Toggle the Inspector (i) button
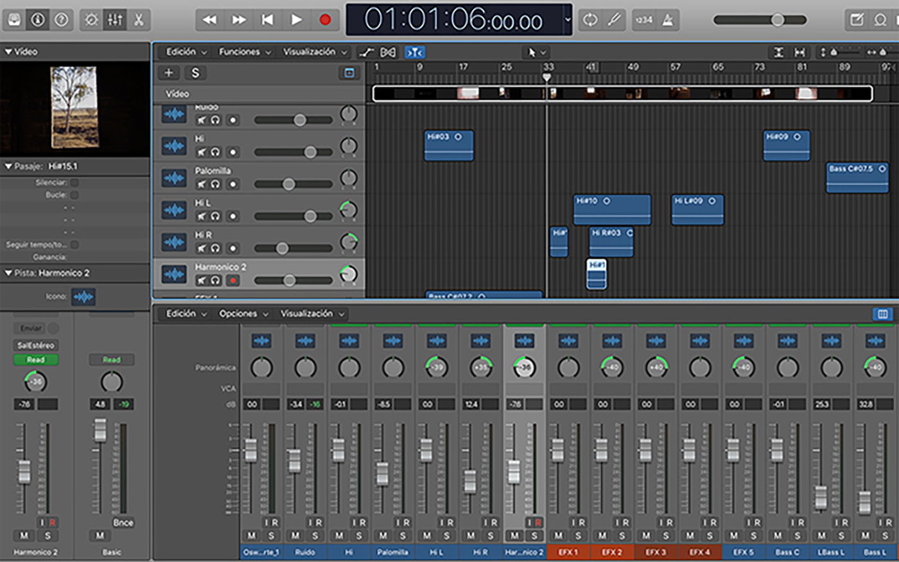The image size is (899, 562). pyautogui.click(x=38, y=20)
